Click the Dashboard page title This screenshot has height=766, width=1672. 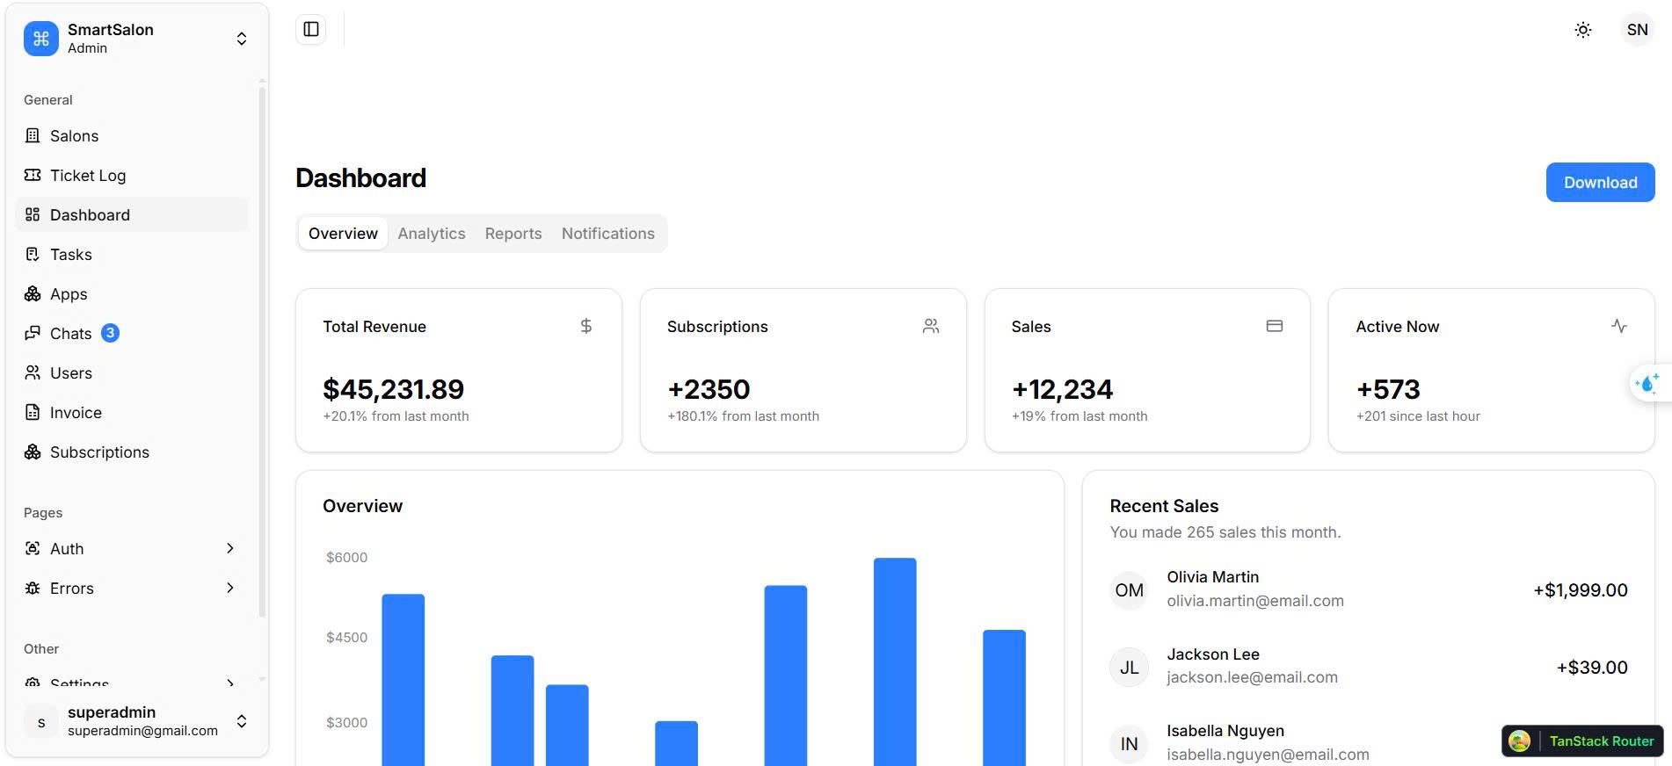point(360,178)
